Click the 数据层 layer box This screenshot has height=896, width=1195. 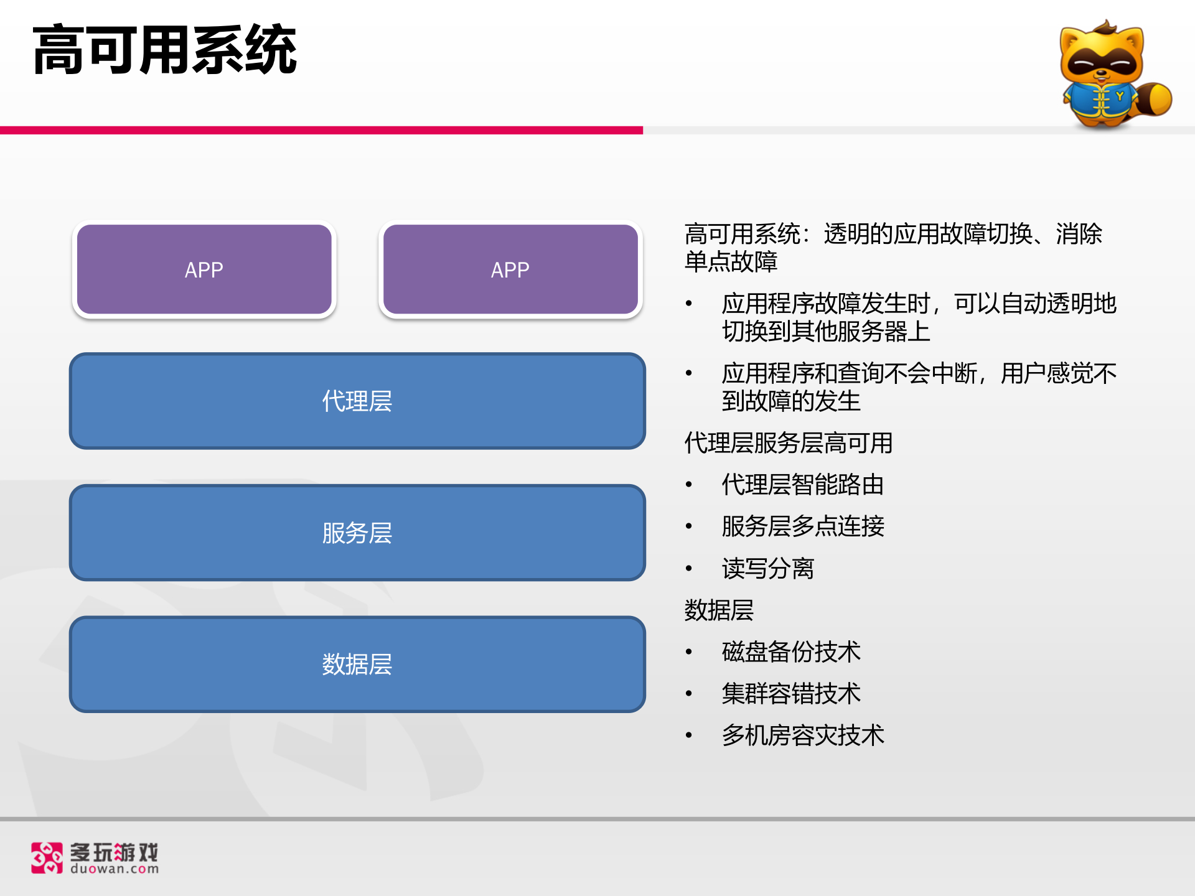pyautogui.click(x=358, y=665)
